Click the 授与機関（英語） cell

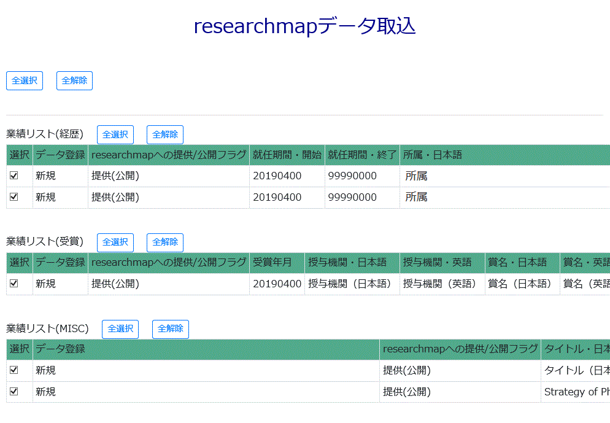point(442,284)
